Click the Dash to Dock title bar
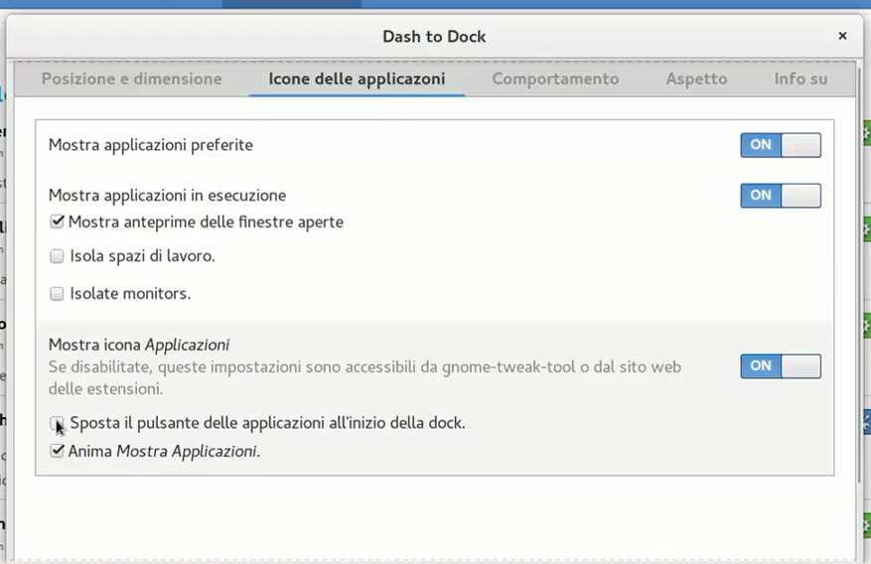 coord(434,37)
